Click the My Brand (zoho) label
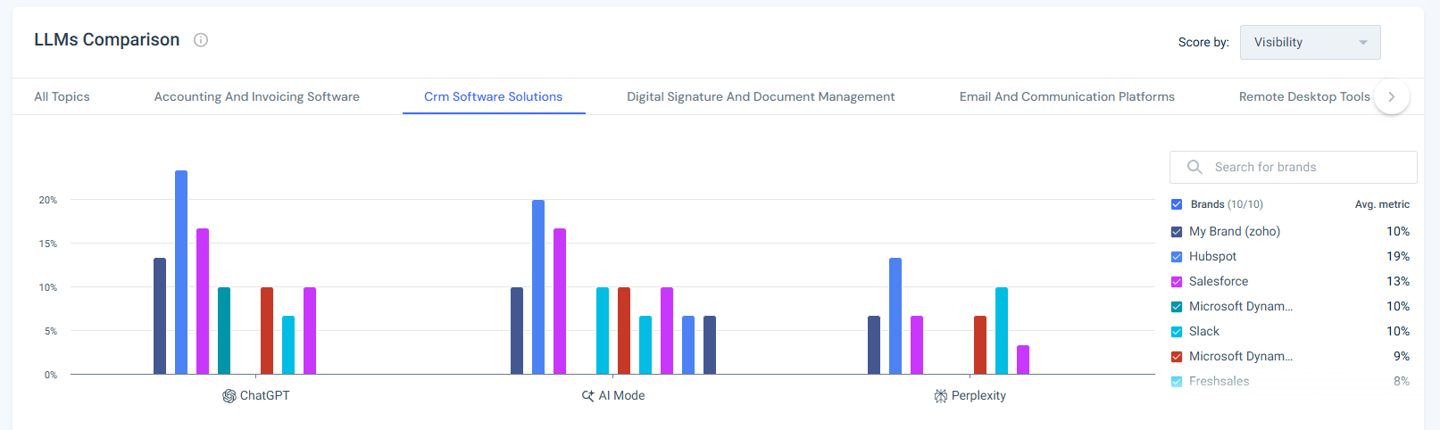Viewport: 1440px width, 430px height. (1235, 231)
